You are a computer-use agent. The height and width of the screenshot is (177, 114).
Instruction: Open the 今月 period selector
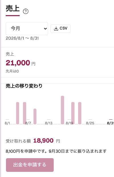click(x=27, y=29)
